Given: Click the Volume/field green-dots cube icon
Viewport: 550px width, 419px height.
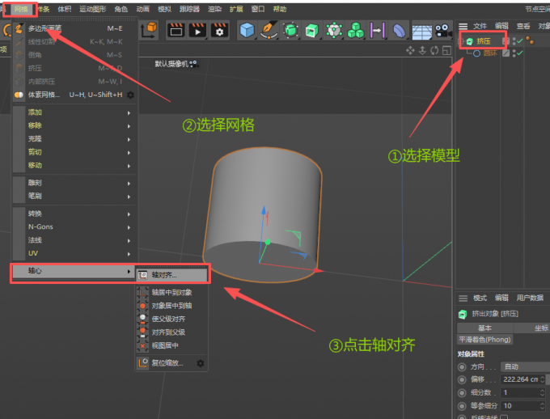Looking at the screenshot, I should [x=334, y=31].
